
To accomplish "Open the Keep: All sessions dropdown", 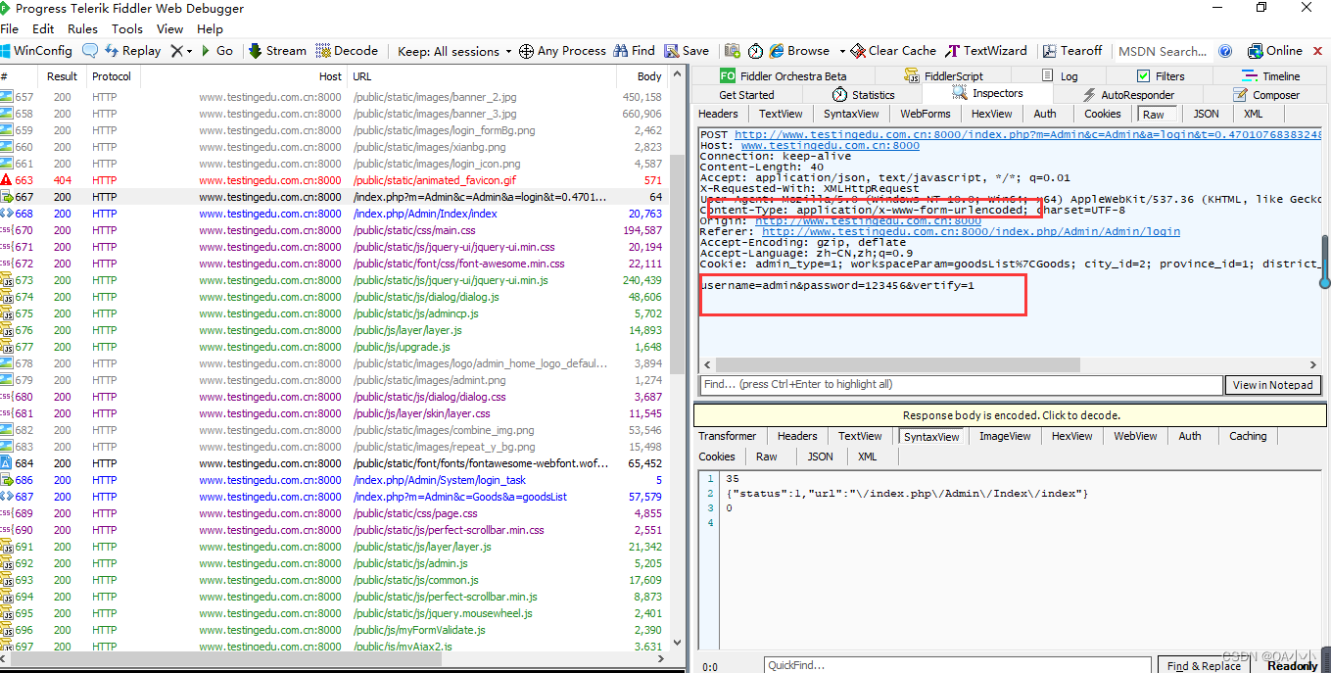I will tap(454, 51).
